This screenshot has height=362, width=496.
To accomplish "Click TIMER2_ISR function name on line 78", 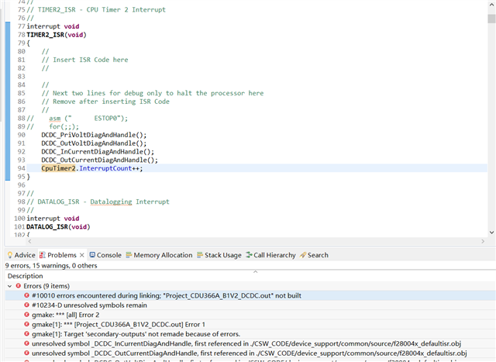I will 45,35.
